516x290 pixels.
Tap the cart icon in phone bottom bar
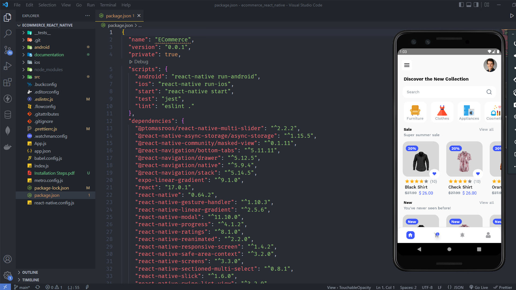point(436,235)
